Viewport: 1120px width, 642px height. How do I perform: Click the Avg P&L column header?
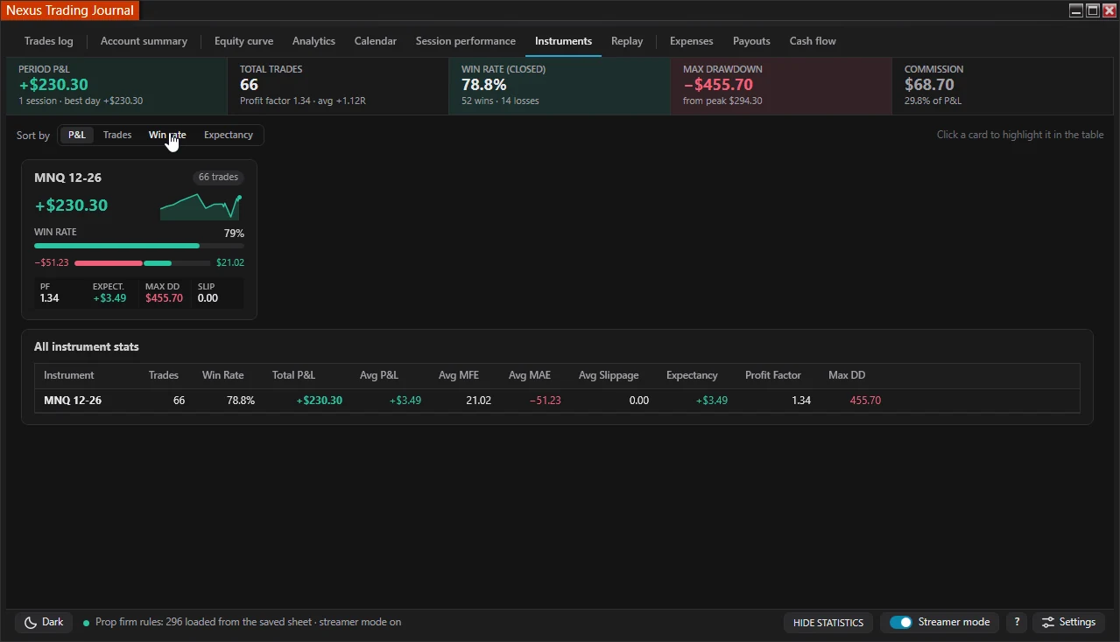[379, 375]
